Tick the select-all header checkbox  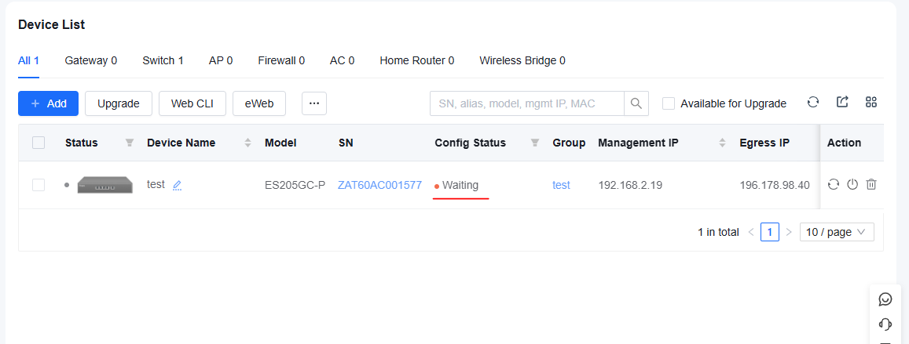point(38,143)
